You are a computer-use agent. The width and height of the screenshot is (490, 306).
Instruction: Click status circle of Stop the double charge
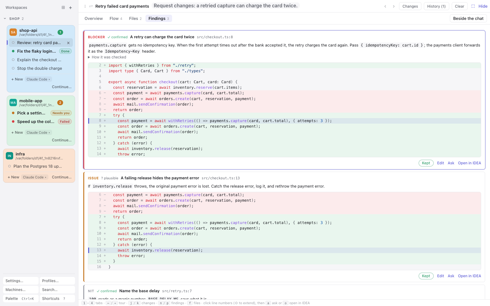(13, 68)
